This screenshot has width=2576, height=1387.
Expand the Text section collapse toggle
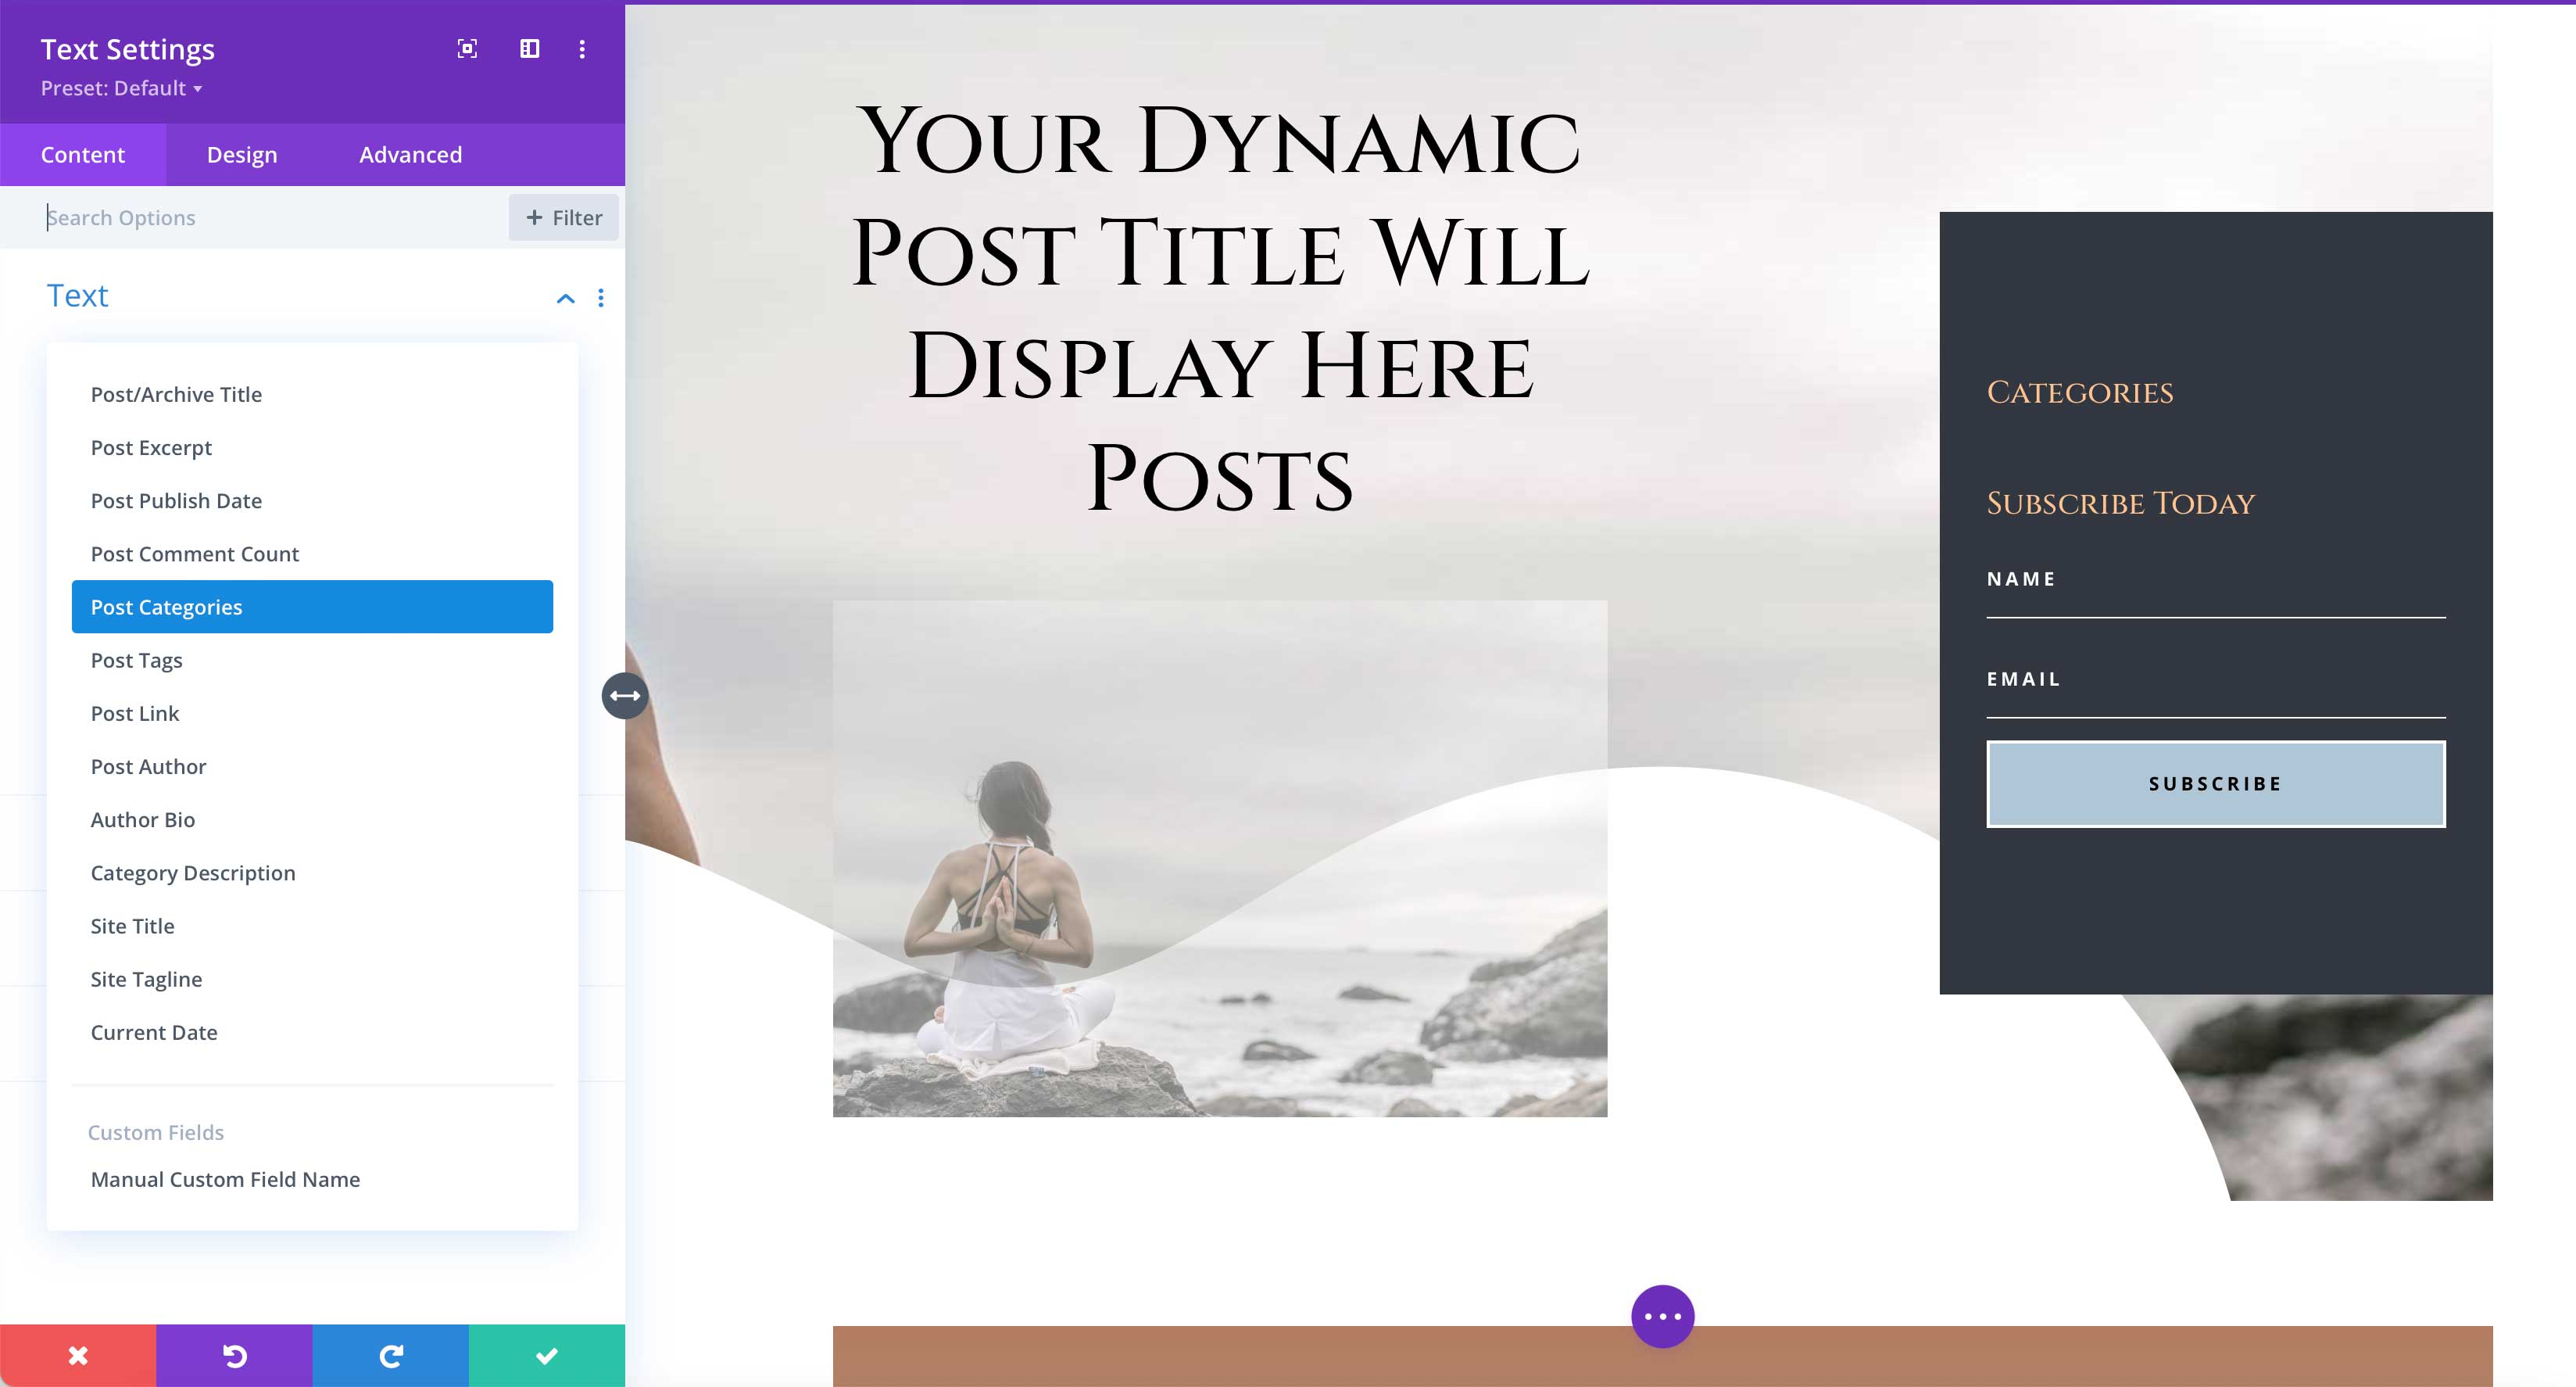pos(565,299)
